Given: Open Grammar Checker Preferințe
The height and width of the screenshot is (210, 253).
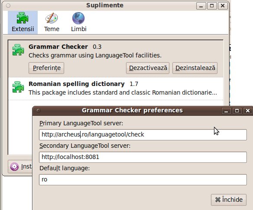Looking at the screenshot, I should pyautogui.click(x=46, y=68).
